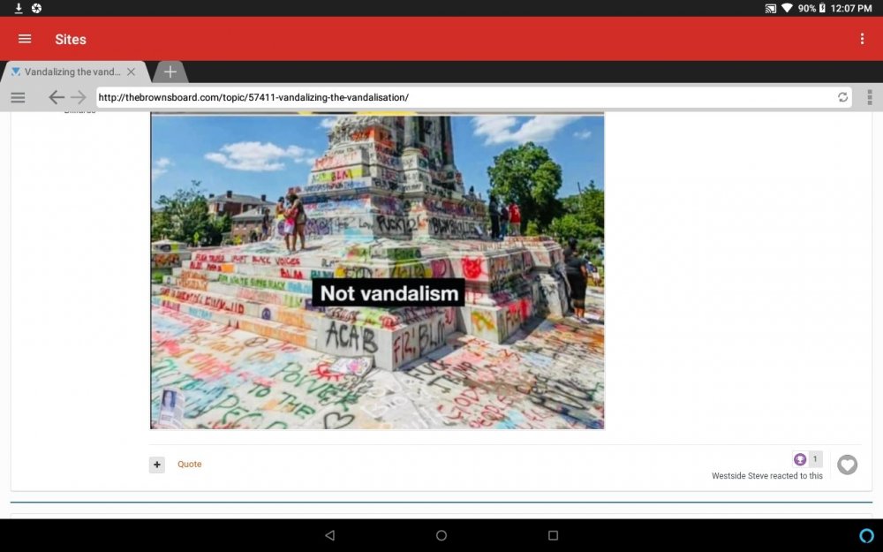Tap the Android home navigation button
This screenshot has height=552, width=883.
click(x=441, y=535)
